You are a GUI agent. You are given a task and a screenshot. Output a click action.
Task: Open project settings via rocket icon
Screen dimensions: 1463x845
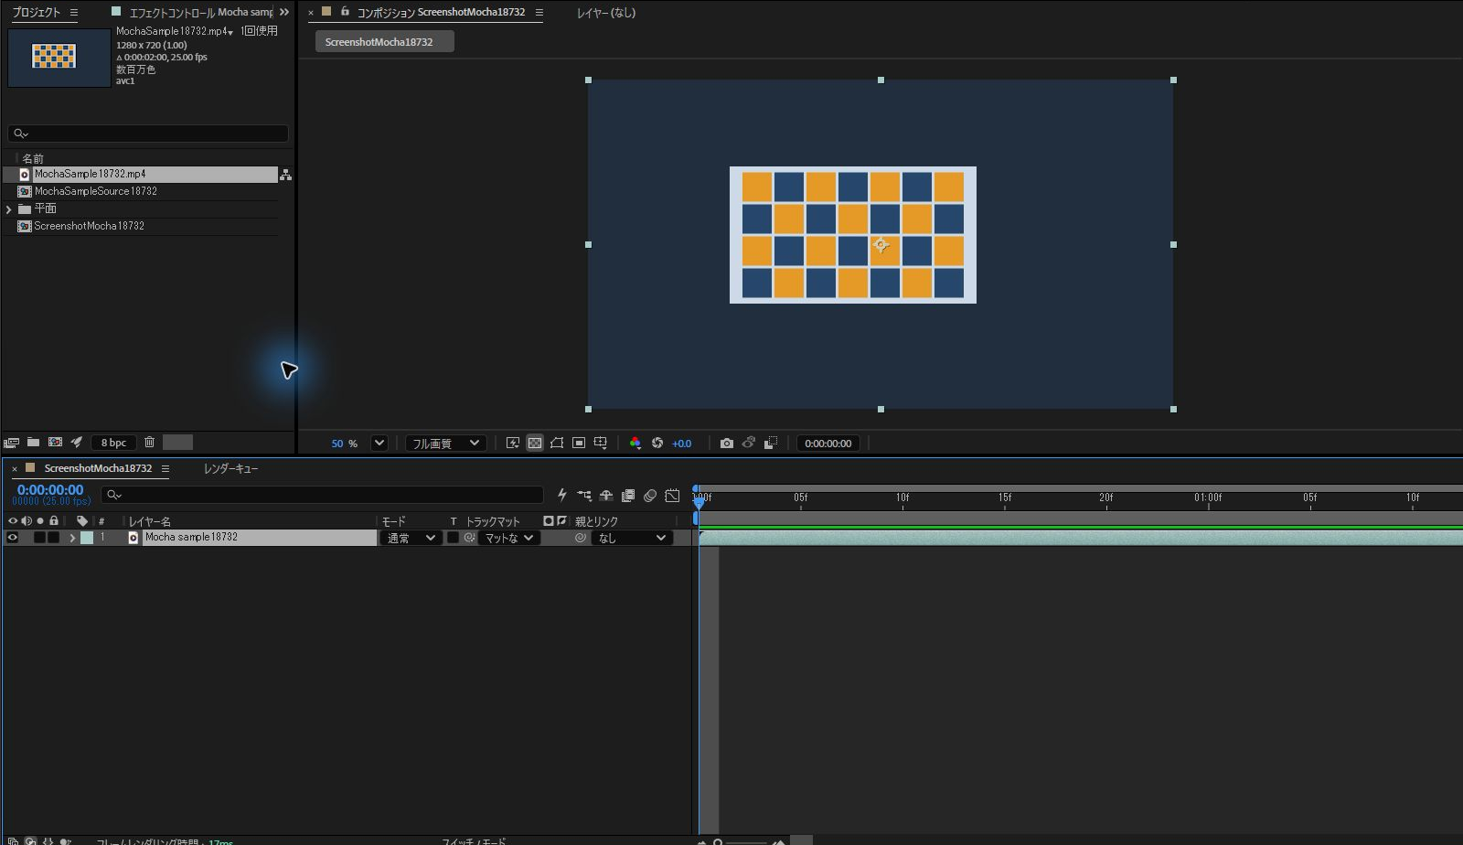coord(77,443)
